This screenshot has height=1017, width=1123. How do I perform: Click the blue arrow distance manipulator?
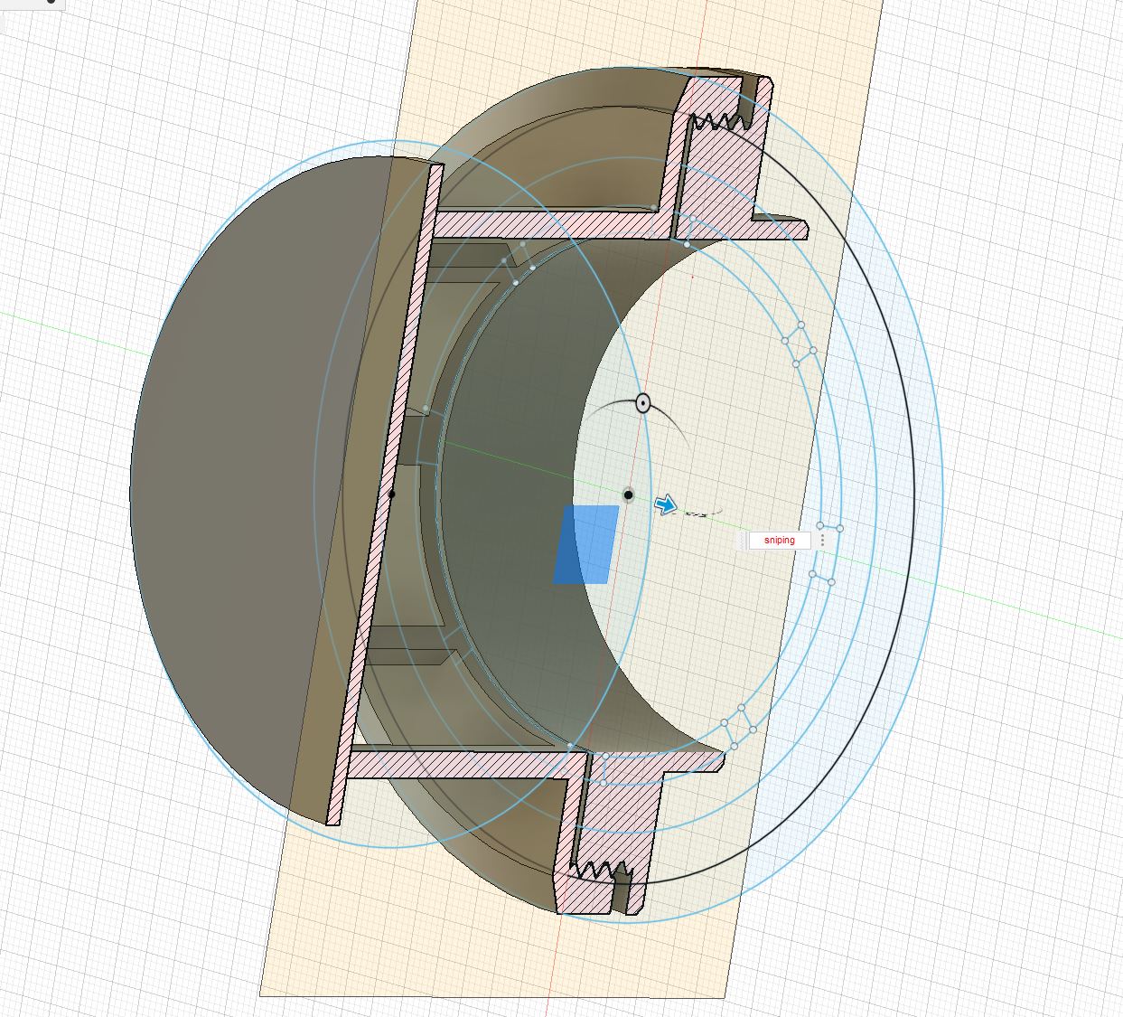[x=666, y=505]
